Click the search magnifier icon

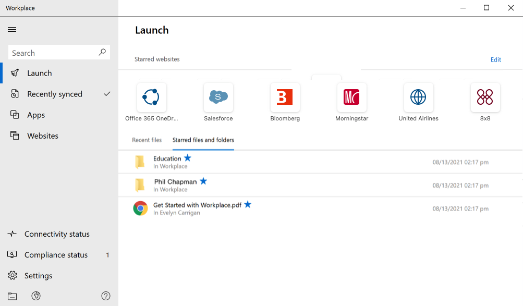102,53
